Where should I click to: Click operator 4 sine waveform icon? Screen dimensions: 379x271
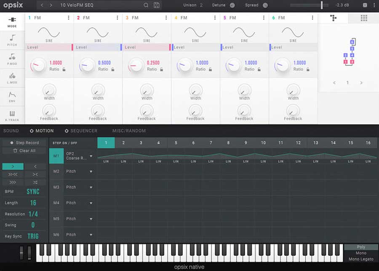point(195,32)
